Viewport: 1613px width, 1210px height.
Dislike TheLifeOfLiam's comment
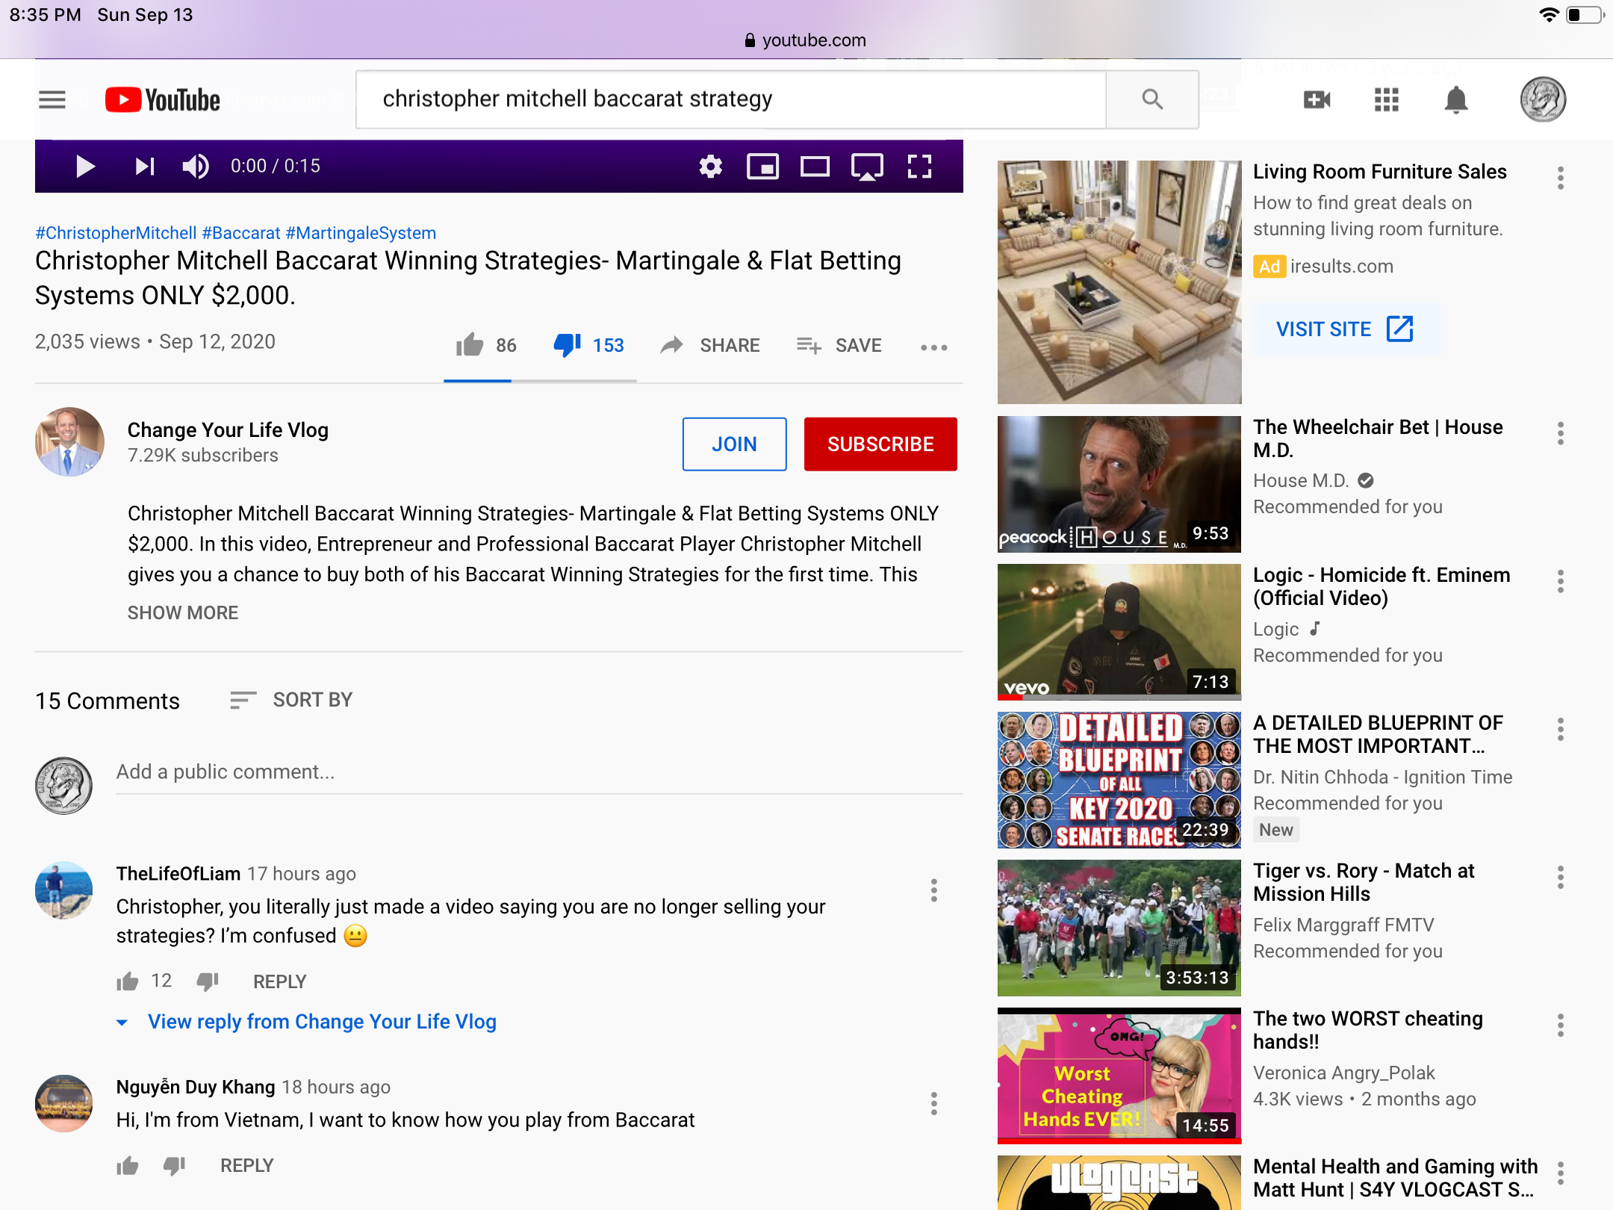(x=208, y=981)
